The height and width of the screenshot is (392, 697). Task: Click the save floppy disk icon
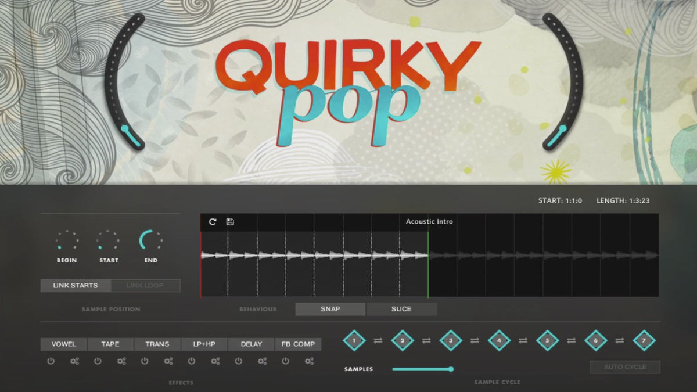(x=230, y=222)
